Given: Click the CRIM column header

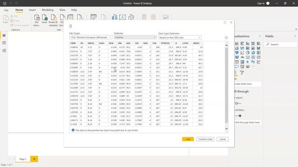Looking at the screenshot, I should pyautogui.click(x=73, y=43).
